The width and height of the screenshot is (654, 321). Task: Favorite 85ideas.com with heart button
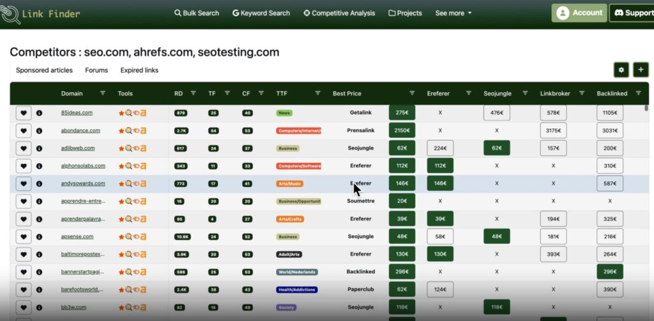[x=24, y=113]
